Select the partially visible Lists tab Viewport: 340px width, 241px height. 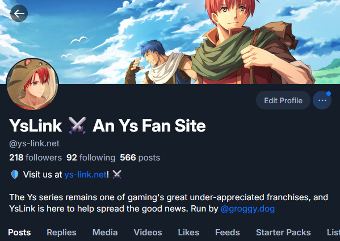pos(333,232)
